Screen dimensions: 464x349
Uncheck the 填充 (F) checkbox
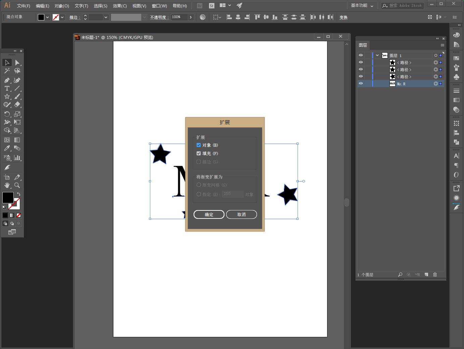(199, 153)
